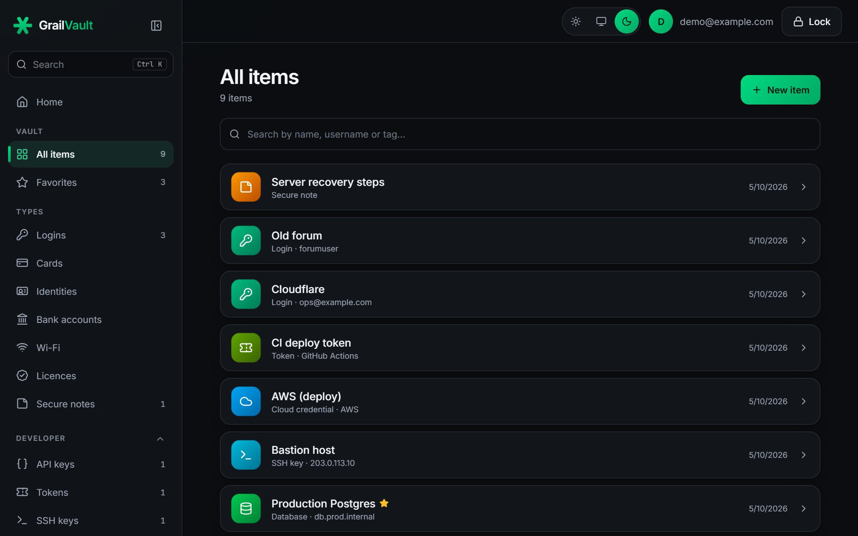Filter by Cards type

coord(91,263)
